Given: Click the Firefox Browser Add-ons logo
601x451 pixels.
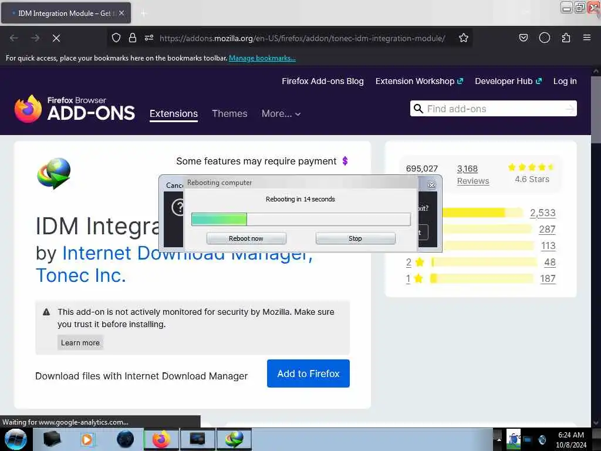Looking at the screenshot, I should pos(75,109).
